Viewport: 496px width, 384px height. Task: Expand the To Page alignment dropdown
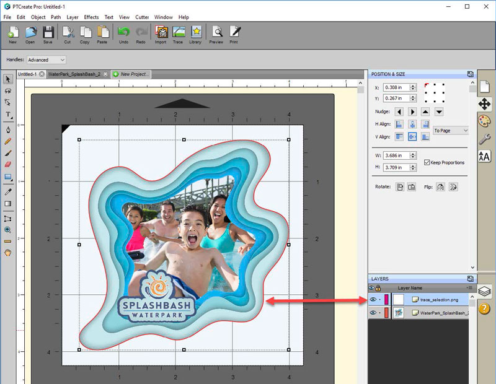click(451, 131)
